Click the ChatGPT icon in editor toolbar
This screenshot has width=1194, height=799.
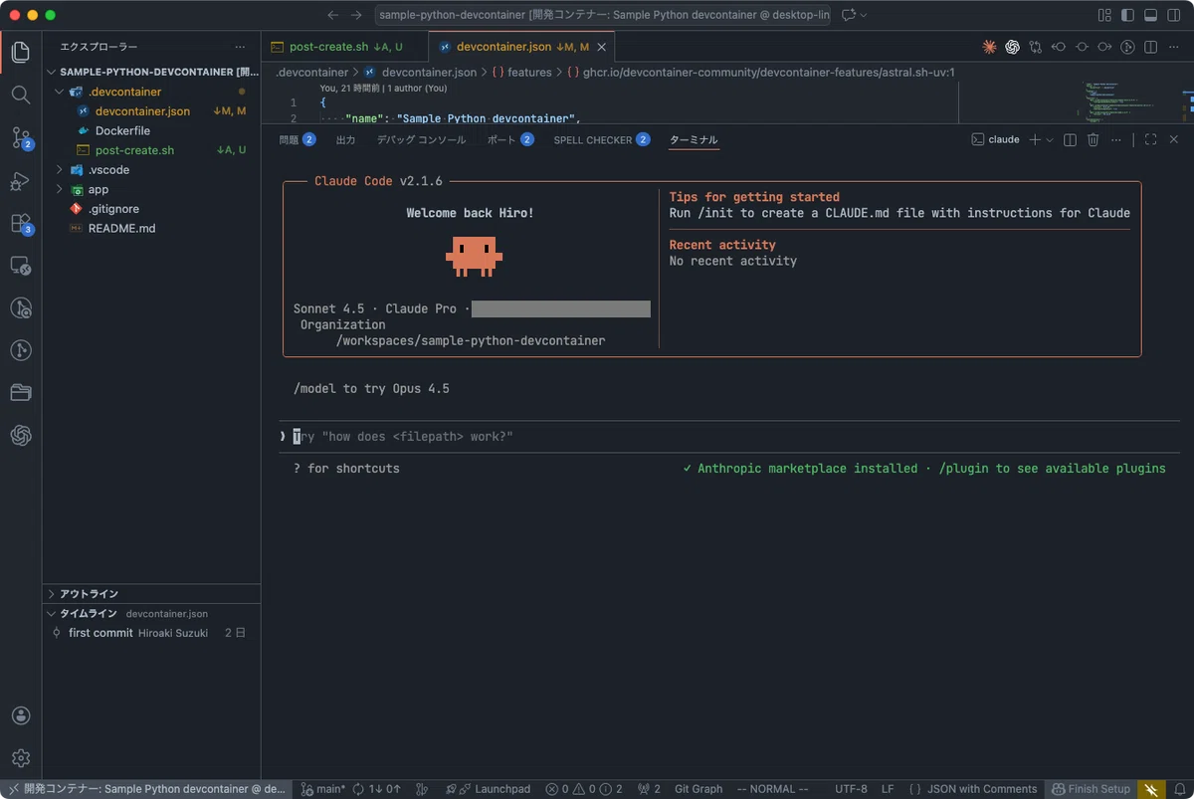(1012, 47)
